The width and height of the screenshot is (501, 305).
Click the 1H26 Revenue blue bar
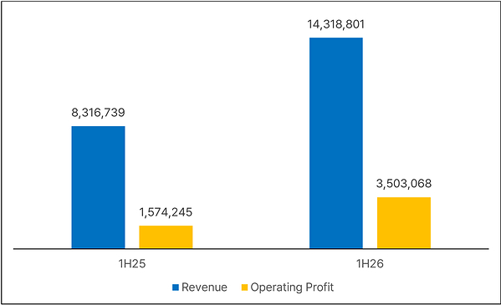pos(336,143)
